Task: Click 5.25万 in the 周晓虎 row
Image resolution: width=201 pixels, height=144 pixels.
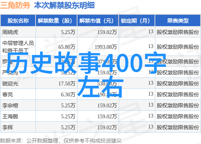Action: (x=68, y=32)
